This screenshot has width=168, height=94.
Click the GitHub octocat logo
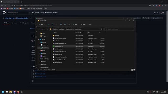pos(4,13)
